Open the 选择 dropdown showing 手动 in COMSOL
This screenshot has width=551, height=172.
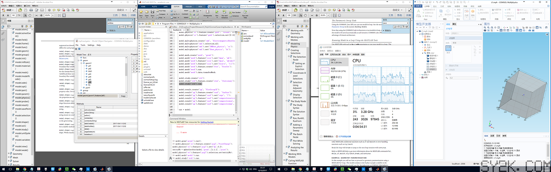coord(467,43)
